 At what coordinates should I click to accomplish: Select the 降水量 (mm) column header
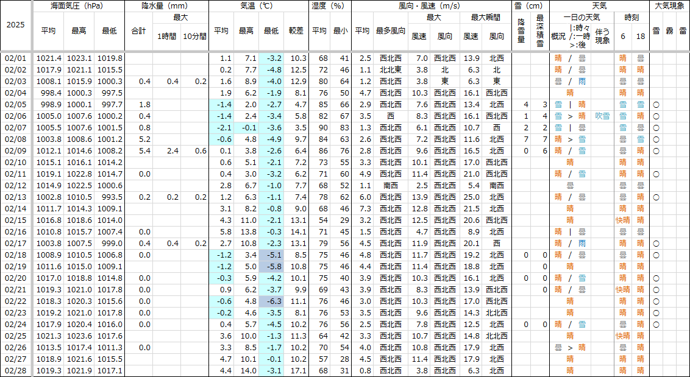click(166, 6)
